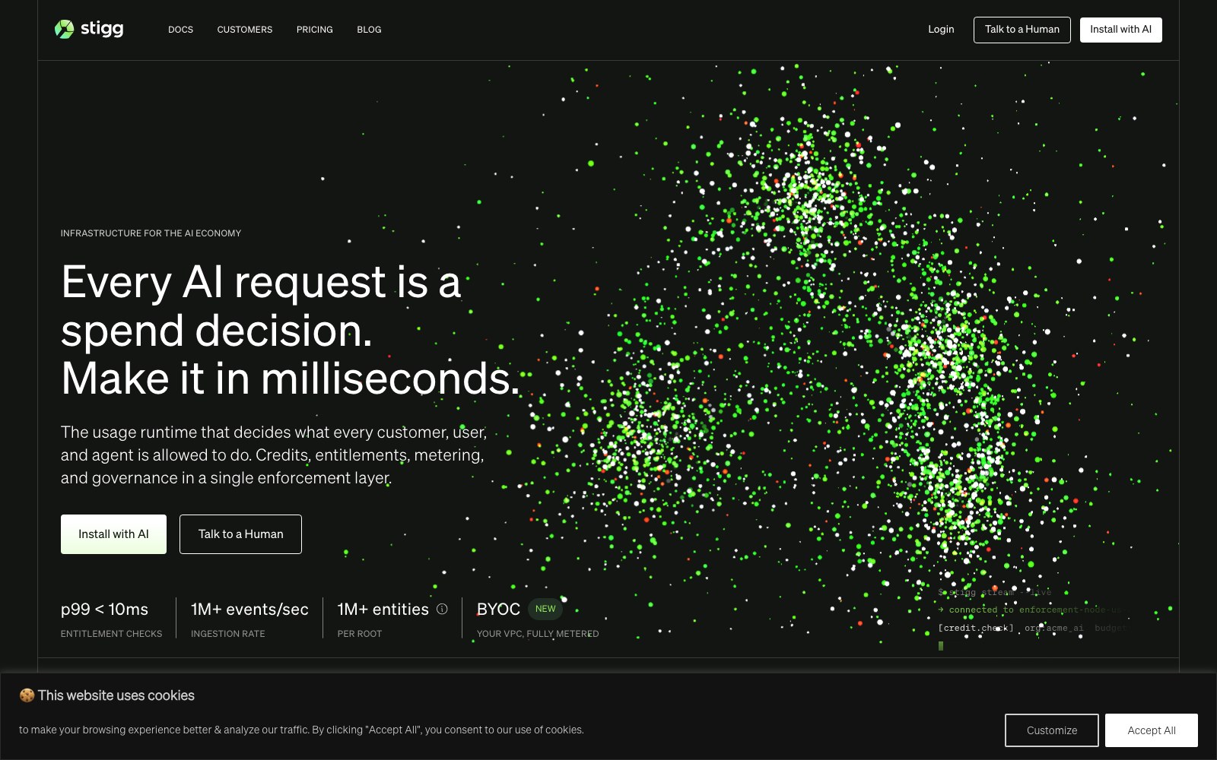
Task: Click the hero Install with AI button
Action: pos(113,534)
